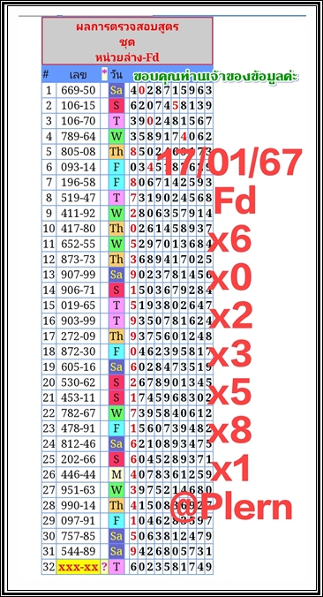This screenshot has height=597, width=323.
Task: Select the number cell 202-66
Action: click(x=79, y=459)
